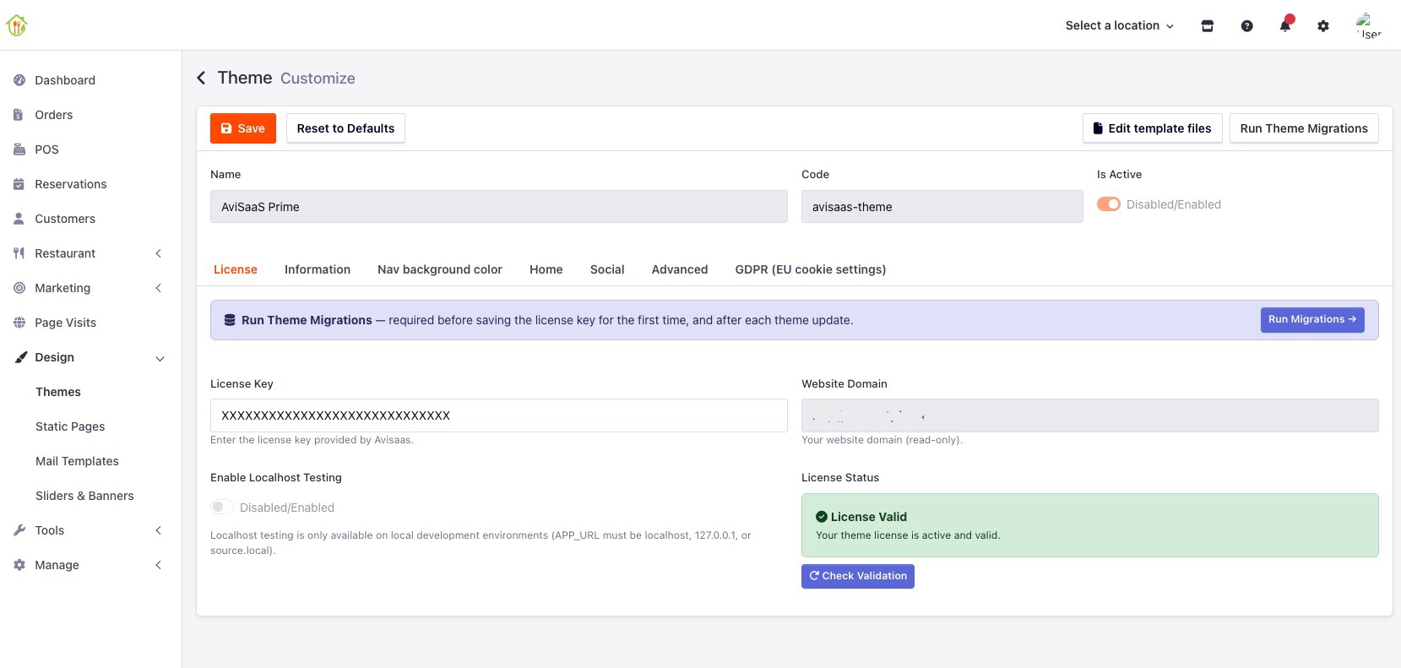Toggle the Enable Localhost Testing switch
Image resolution: width=1401 pixels, height=668 pixels.
click(221, 508)
